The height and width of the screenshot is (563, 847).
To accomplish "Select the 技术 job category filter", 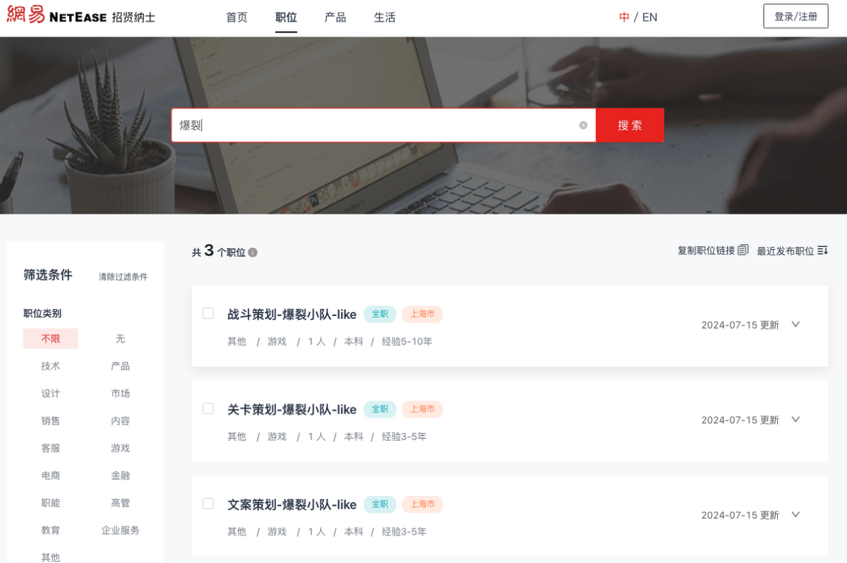I will (51, 366).
